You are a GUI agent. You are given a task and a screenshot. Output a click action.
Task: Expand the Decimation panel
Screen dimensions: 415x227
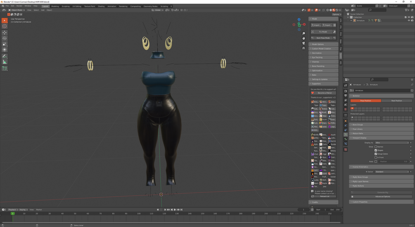(x=323, y=53)
